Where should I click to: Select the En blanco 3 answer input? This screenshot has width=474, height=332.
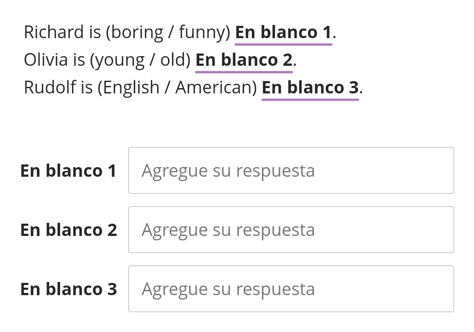click(291, 289)
